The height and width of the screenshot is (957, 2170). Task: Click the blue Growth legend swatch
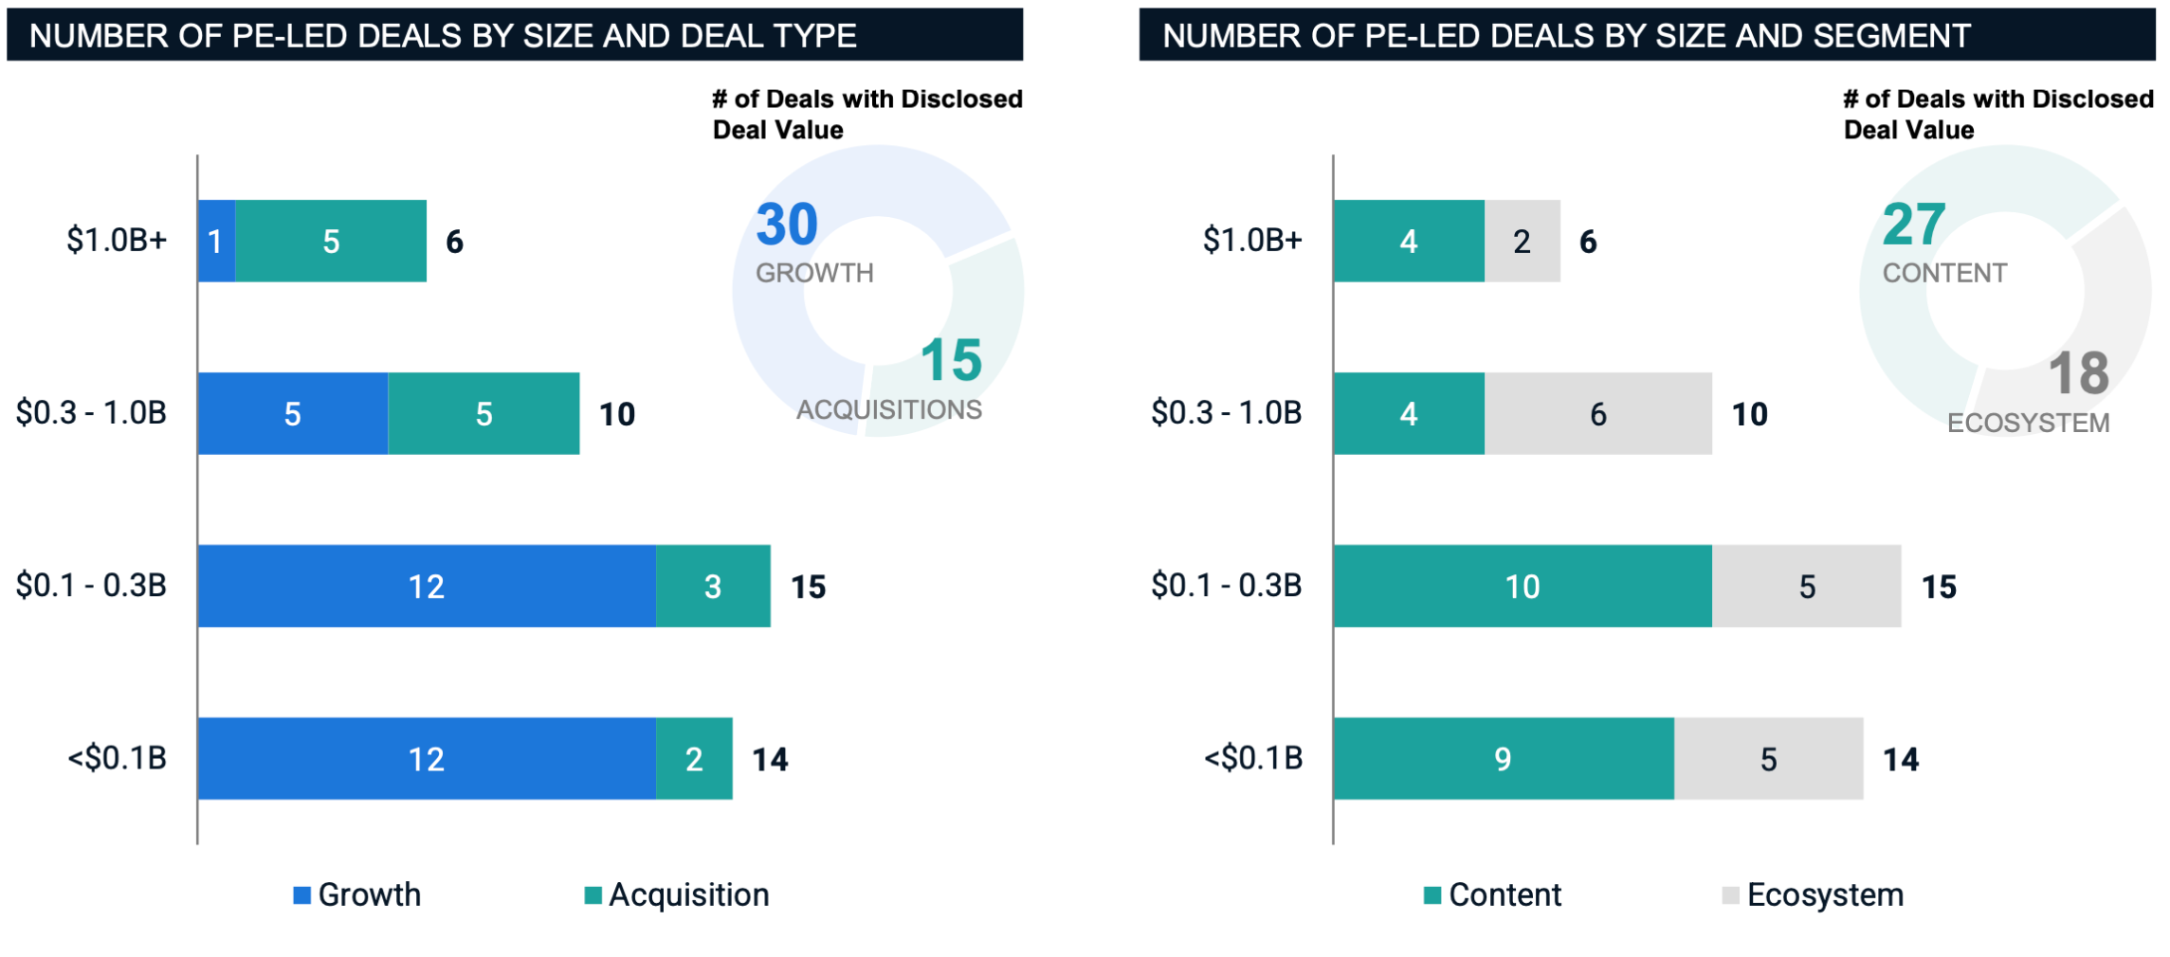click(302, 895)
